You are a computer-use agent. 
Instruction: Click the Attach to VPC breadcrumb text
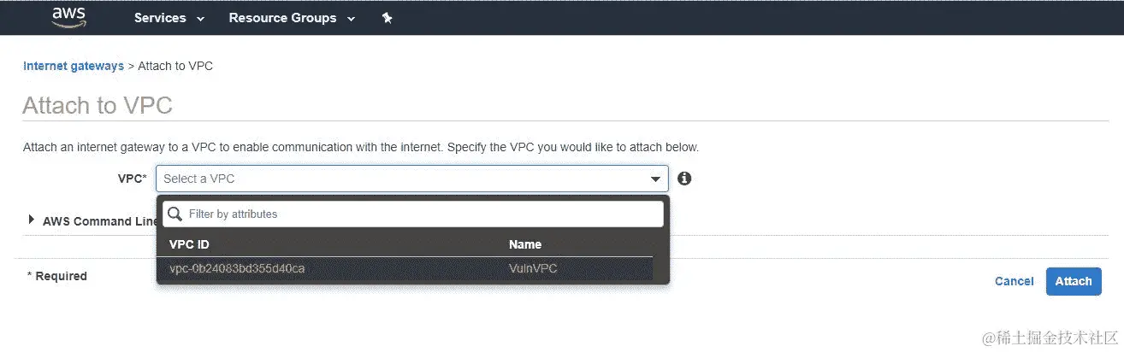pos(175,66)
